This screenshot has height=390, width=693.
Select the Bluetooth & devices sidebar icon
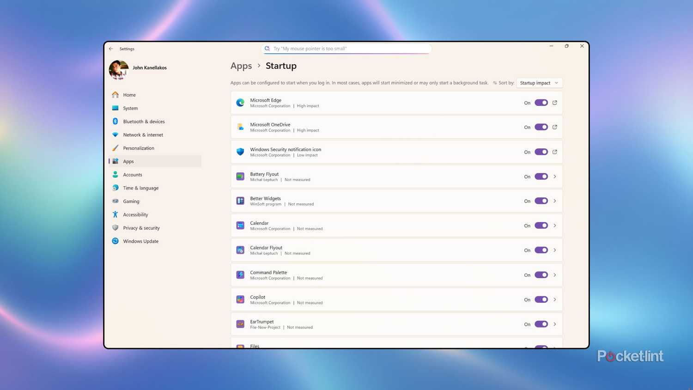[x=115, y=121]
